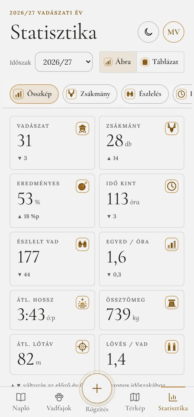Tap the Rögzítés plus button
Screen dimensions: 194x417
point(97,389)
